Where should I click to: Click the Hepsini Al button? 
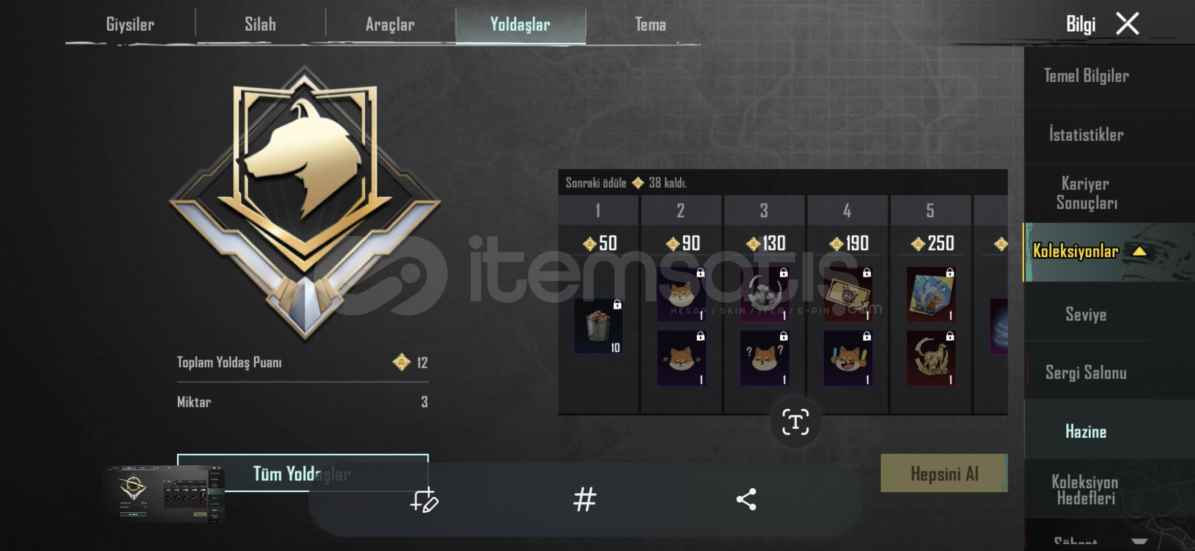pyautogui.click(x=944, y=473)
